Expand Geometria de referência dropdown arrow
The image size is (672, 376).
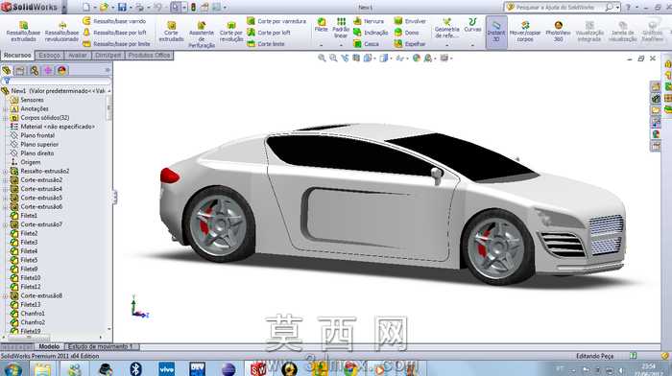coord(447,45)
